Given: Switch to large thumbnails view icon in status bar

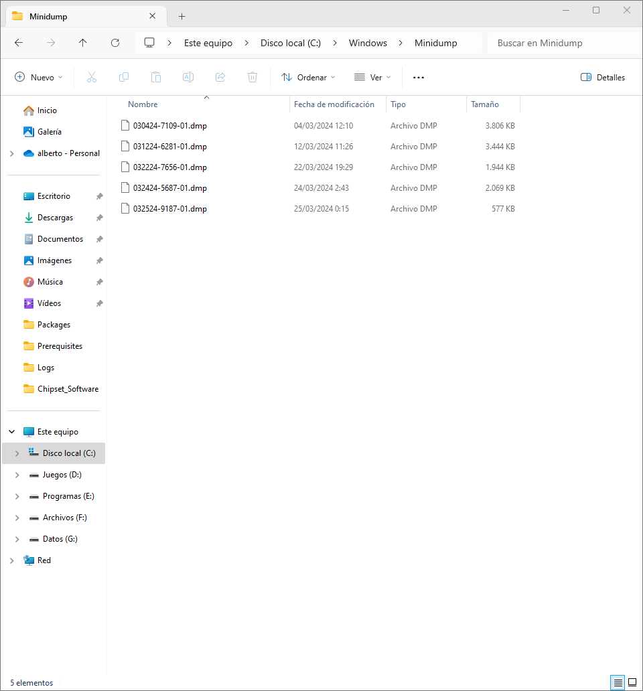Looking at the screenshot, I should tap(632, 682).
